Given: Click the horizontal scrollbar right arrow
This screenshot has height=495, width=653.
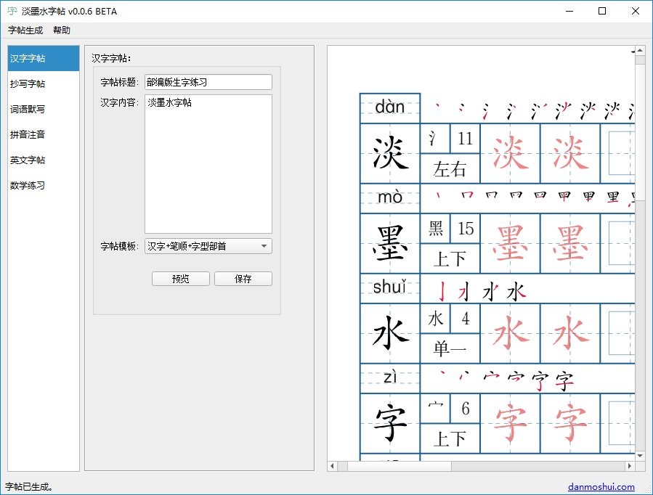Looking at the screenshot, I should pos(630,466).
